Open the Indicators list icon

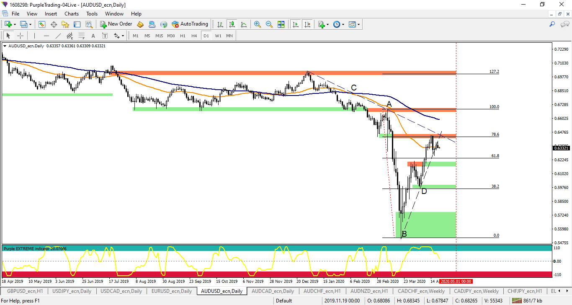(x=321, y=24)
